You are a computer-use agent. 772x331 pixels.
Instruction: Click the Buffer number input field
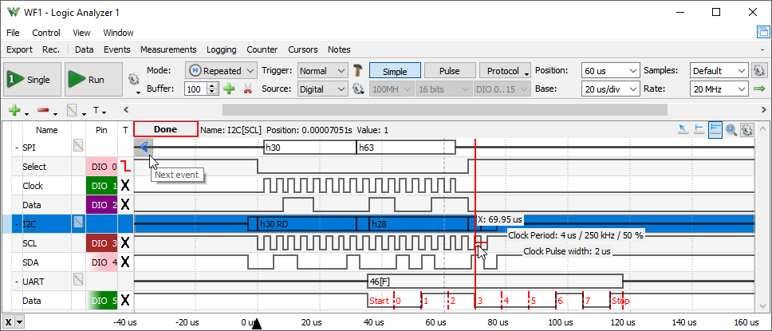click(x=194, y=89)
